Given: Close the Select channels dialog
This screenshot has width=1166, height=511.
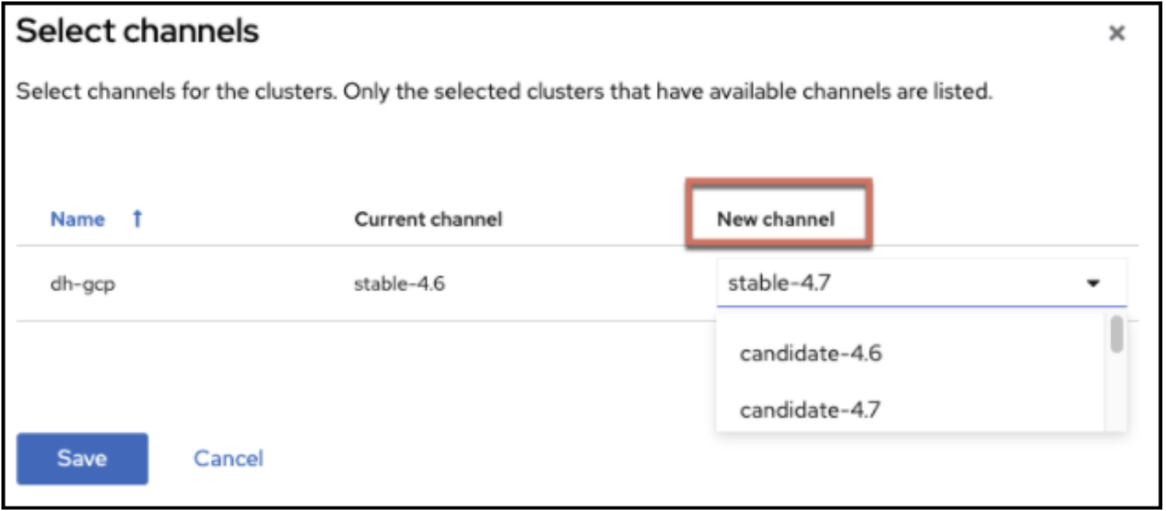Looking at the screenshot, I should 1116,34.
